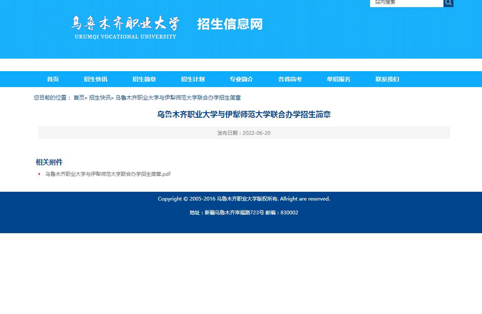The width and height of the screenshot is (482, 314).
Task: Open the 首页 navigation menu item
Action: point(53,79)
